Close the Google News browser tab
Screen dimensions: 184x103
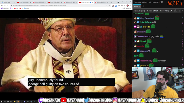tap(15, 2)
